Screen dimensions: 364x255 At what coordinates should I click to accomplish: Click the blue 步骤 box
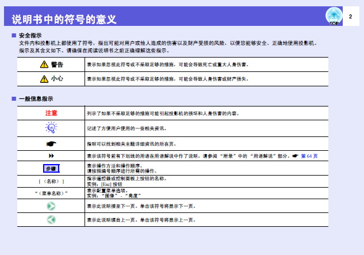52,169
